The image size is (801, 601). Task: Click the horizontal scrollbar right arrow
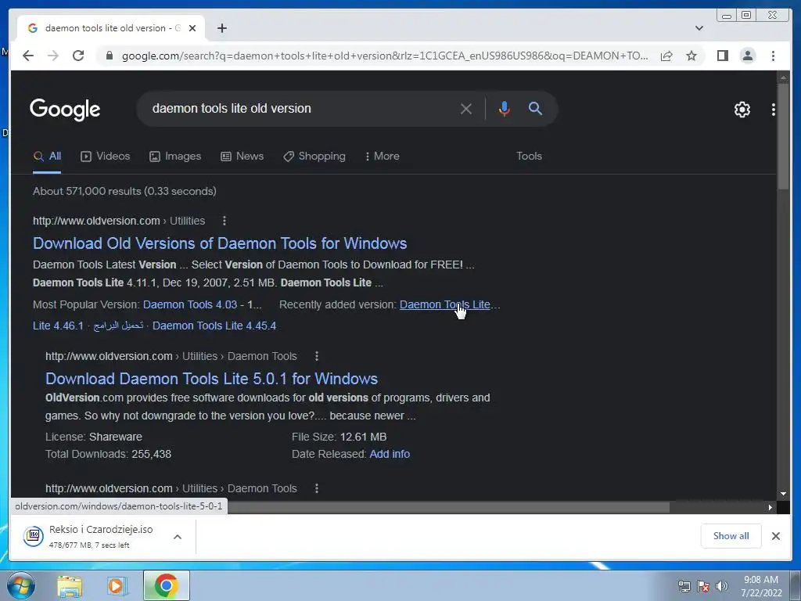pos(770,507)
